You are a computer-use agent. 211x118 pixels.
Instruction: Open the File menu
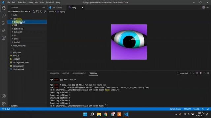(8, 2)
